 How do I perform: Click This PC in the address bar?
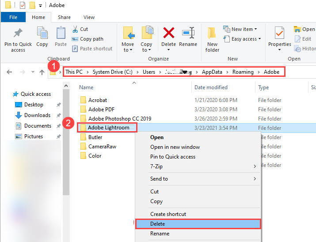click(x=74, y=72)
